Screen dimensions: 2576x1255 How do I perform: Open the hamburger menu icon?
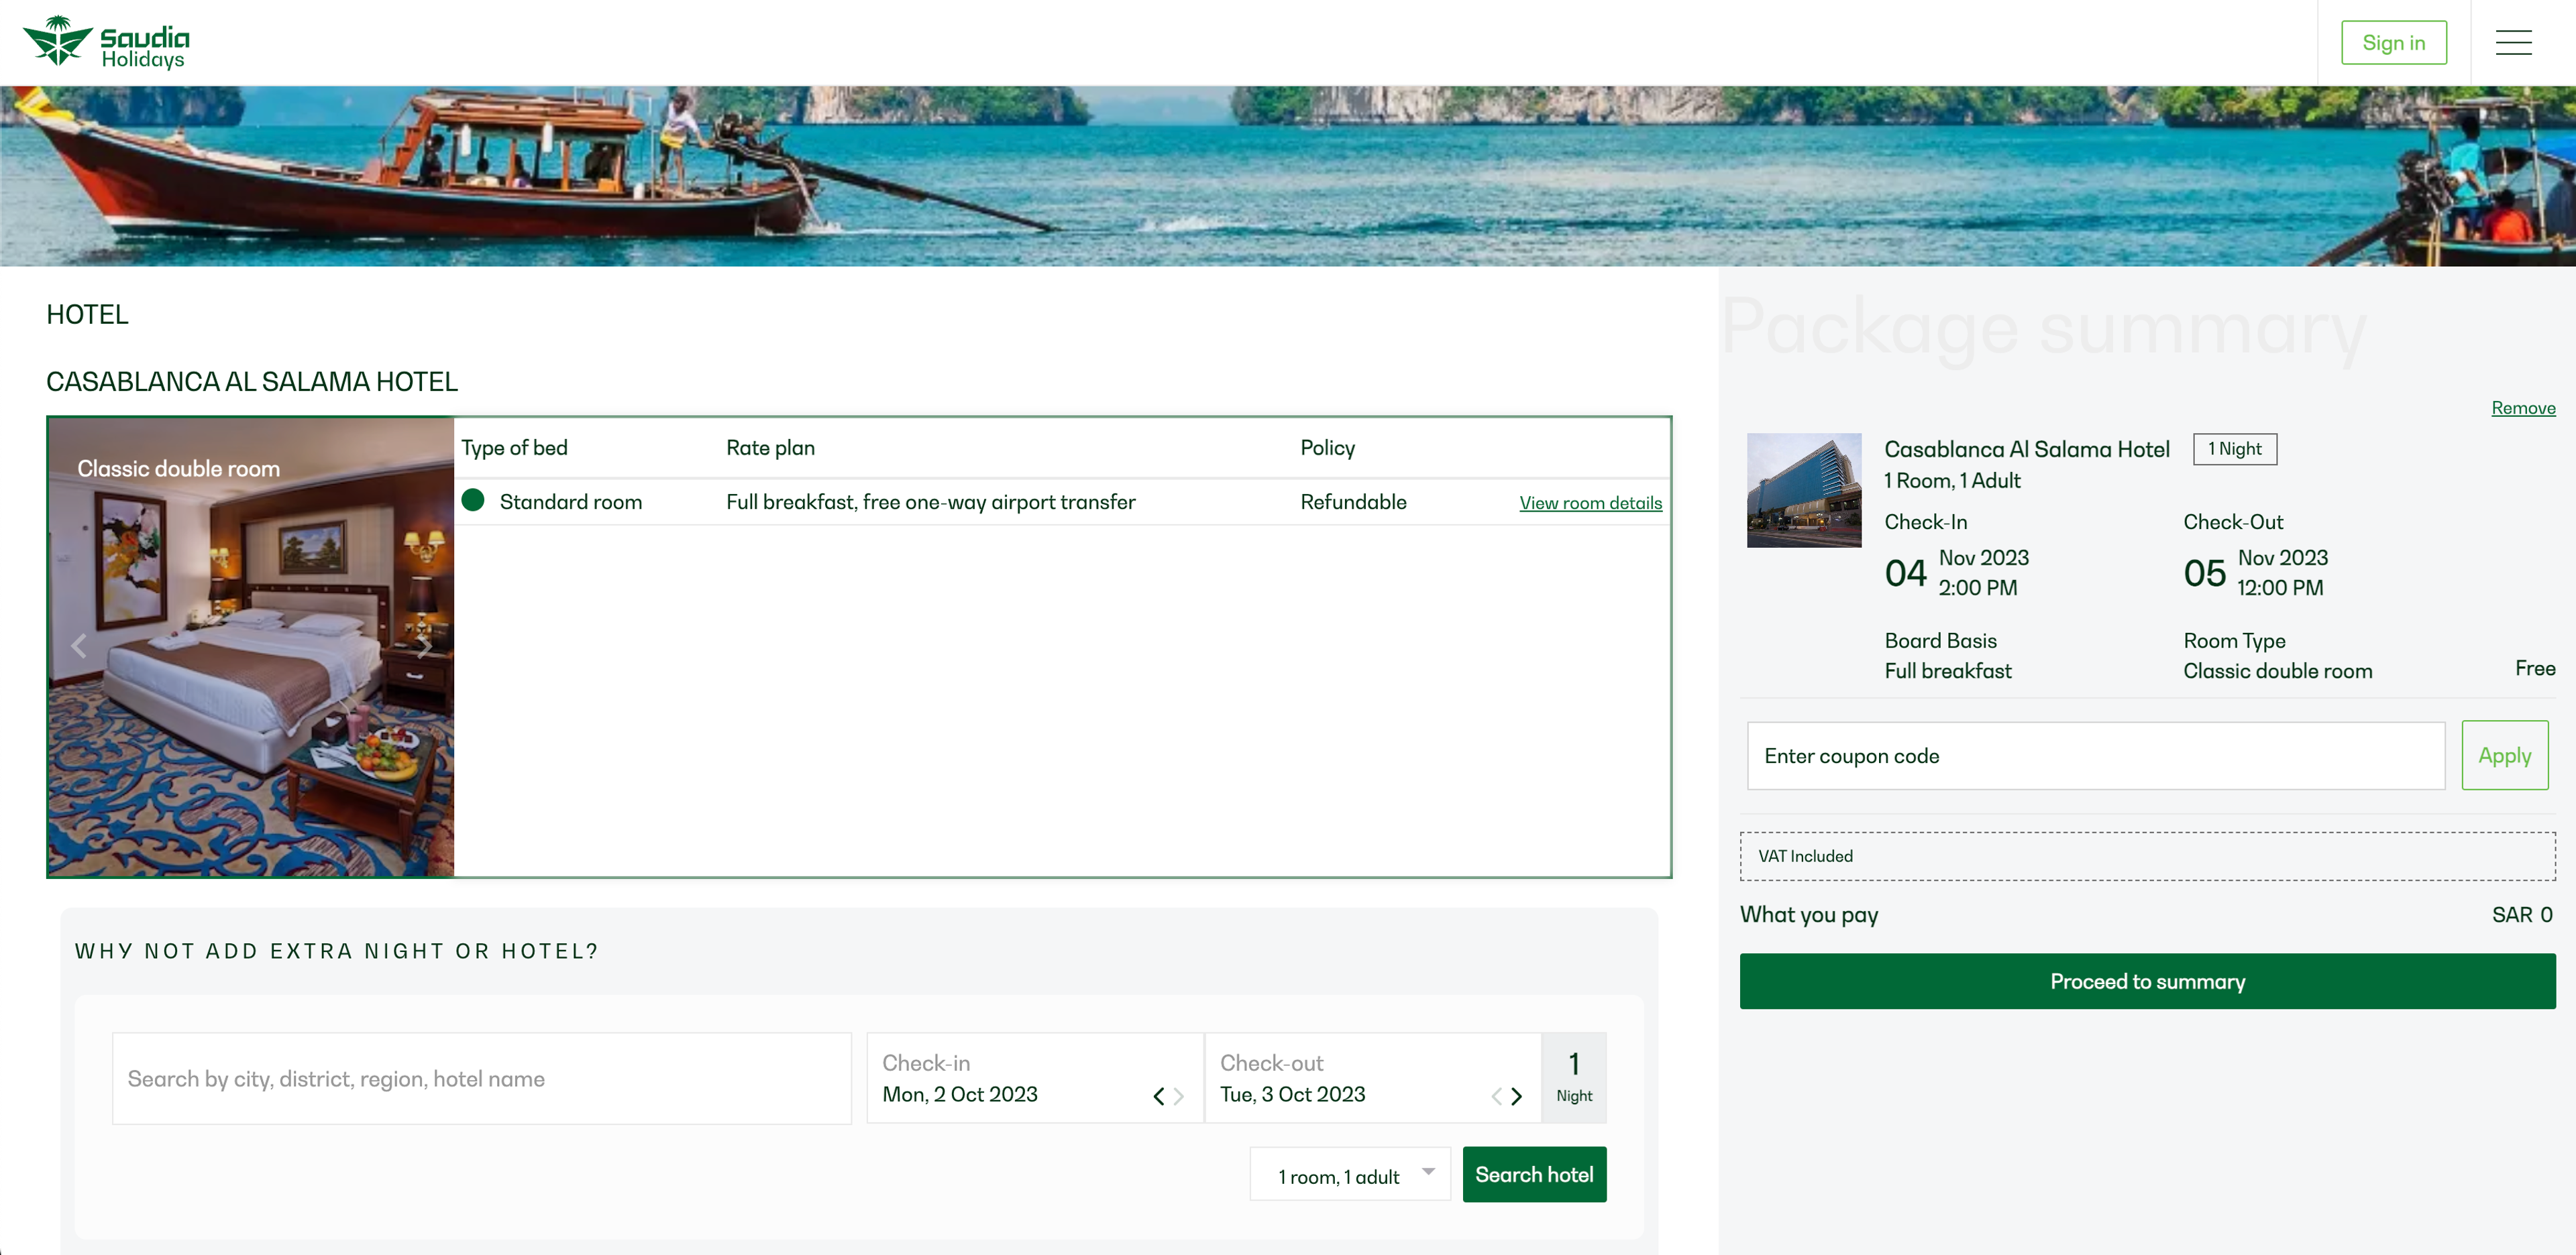(x=2512, y=43)
